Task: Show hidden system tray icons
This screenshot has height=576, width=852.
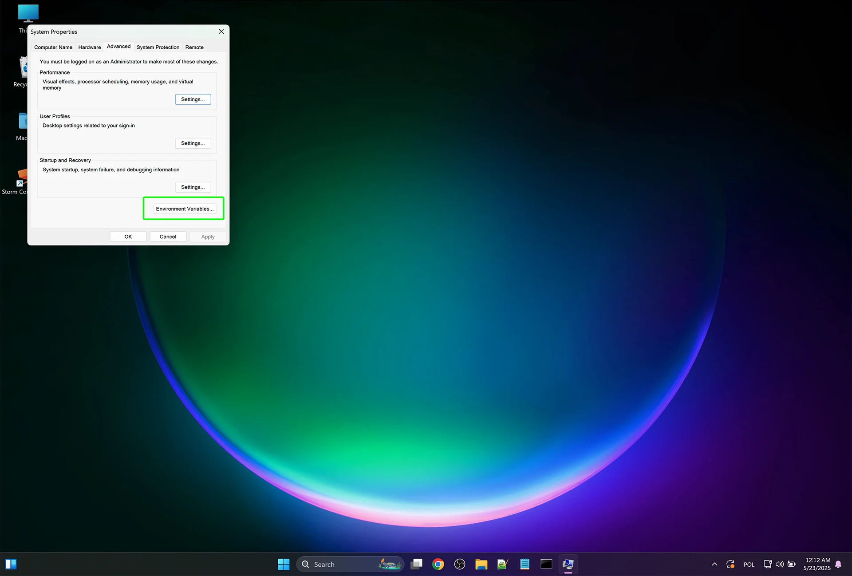Action: (x=714, y=564)
